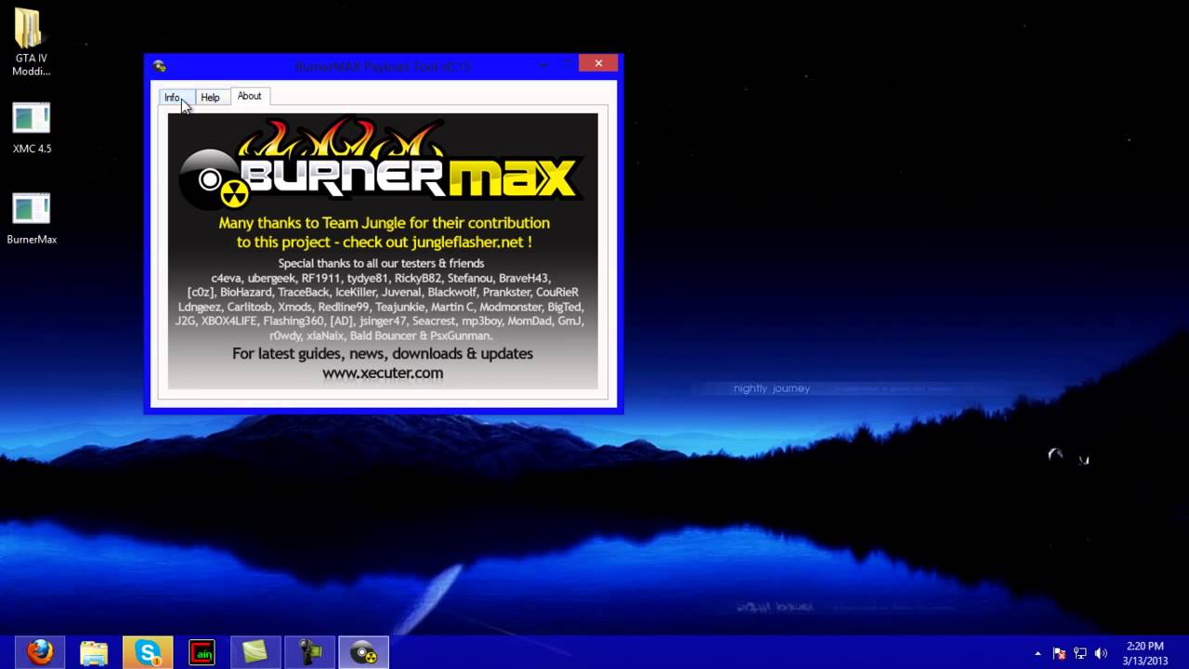This screenshot has width=1189, height=669.
Task: Show hidden system tray icons
Action: pyautogui.click(x=1038, y=653)
